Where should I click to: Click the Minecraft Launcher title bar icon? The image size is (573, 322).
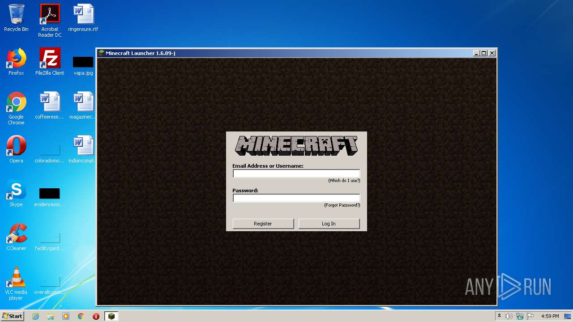102,53
